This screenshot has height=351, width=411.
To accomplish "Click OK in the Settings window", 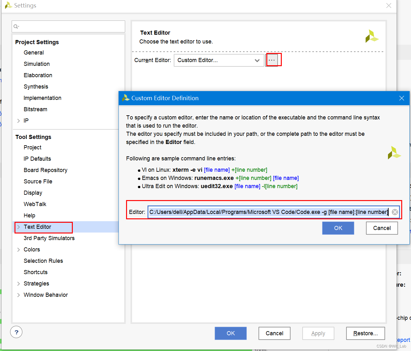I will (231, 333).
